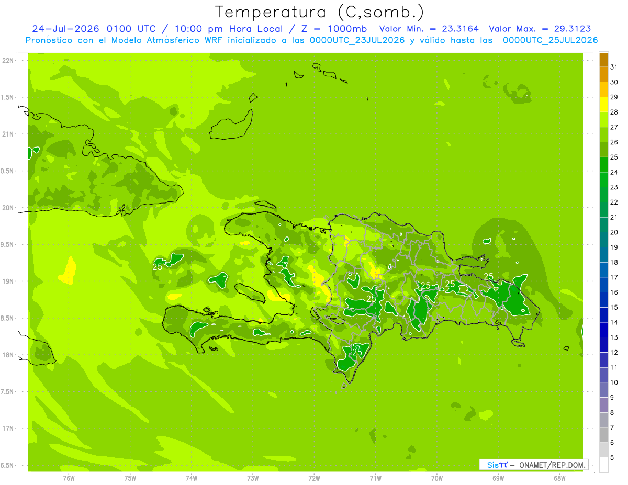This screenshot has height=485, width=628.
Task: Click the orange swatch above the 31 label
Action: point(603,60)
